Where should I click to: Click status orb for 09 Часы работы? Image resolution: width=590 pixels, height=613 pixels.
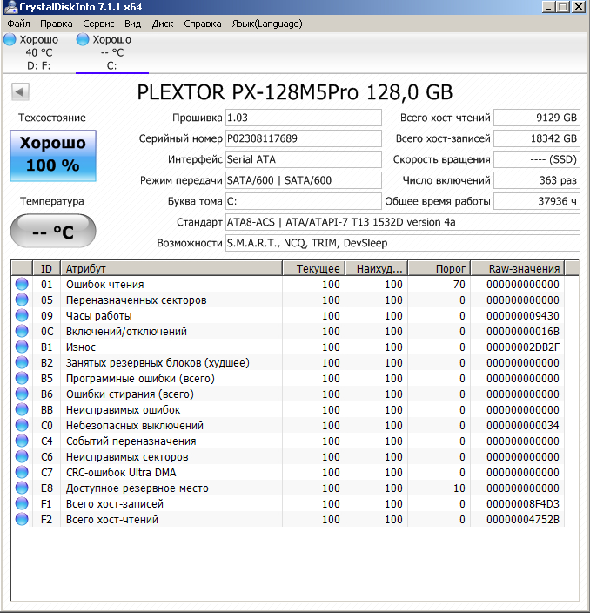click(x=22, y=315)
